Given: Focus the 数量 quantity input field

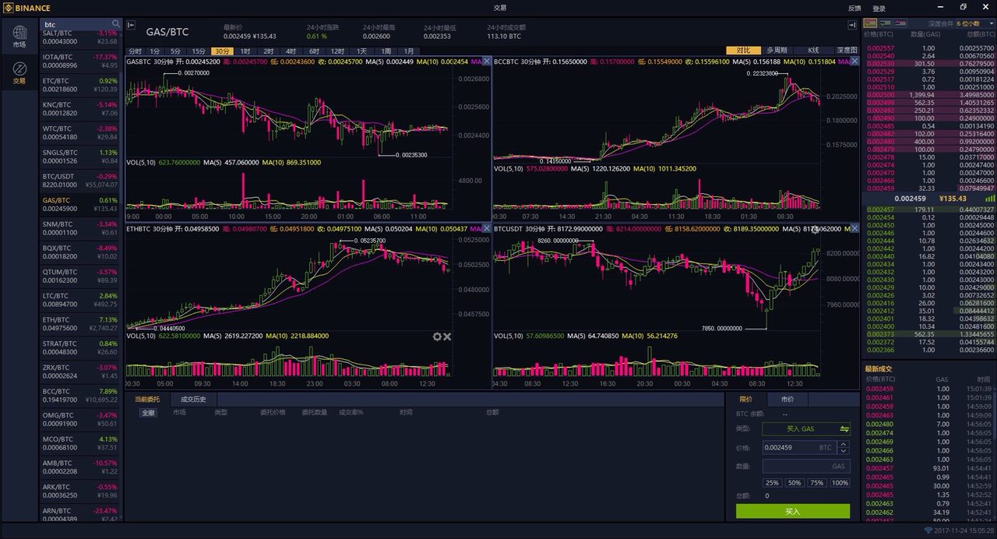Looking at the screenshot, I should click(x=806, y=466).
